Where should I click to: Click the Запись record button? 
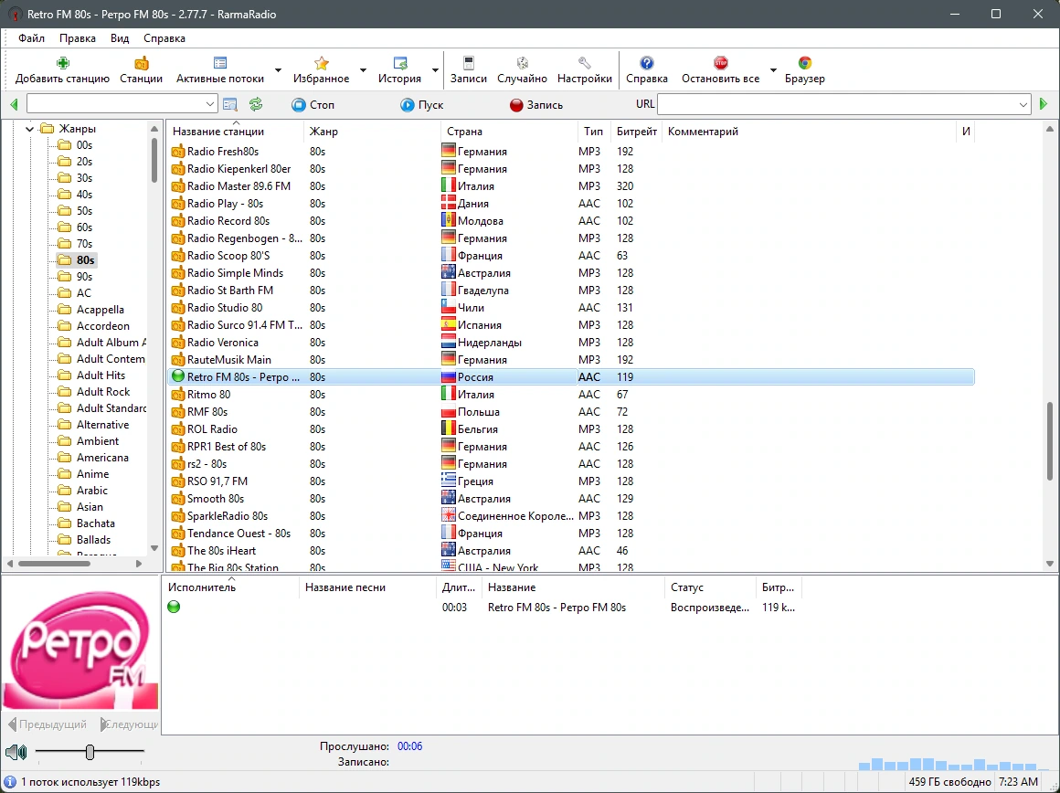click(x=535, y=105)
